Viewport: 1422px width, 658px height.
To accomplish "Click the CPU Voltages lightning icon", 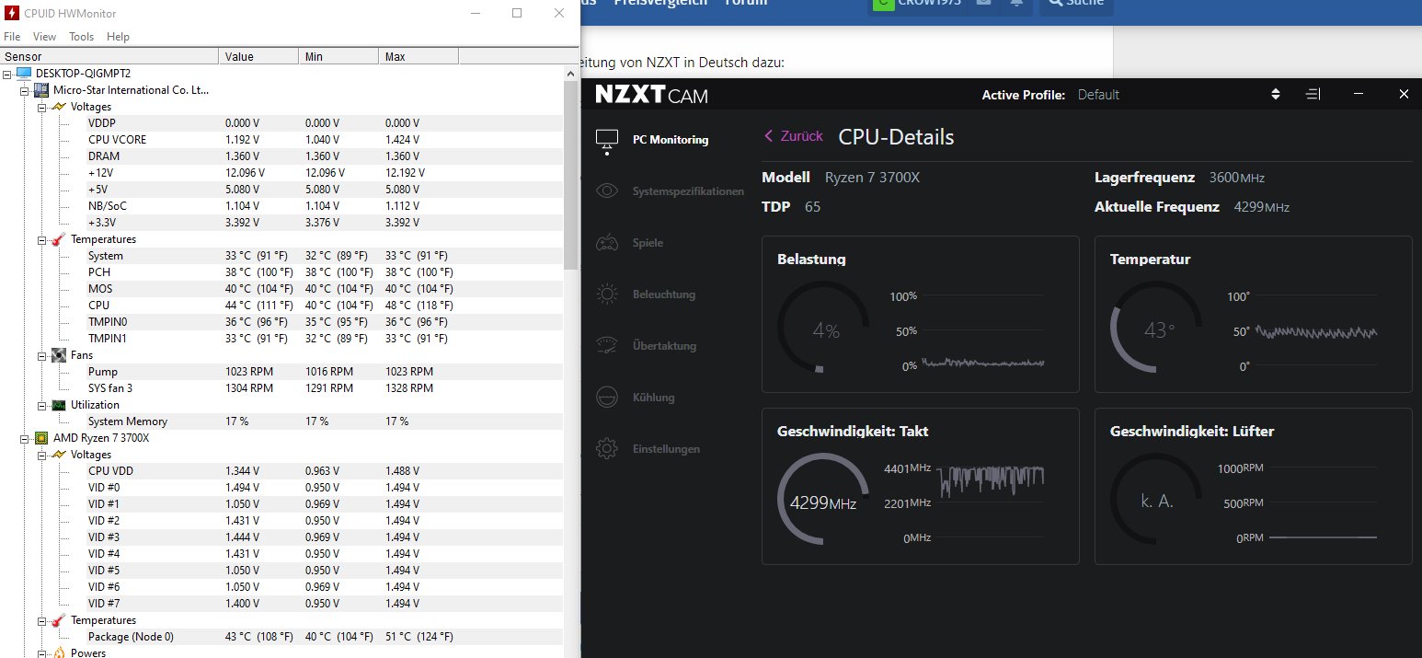I will [59, 455].
